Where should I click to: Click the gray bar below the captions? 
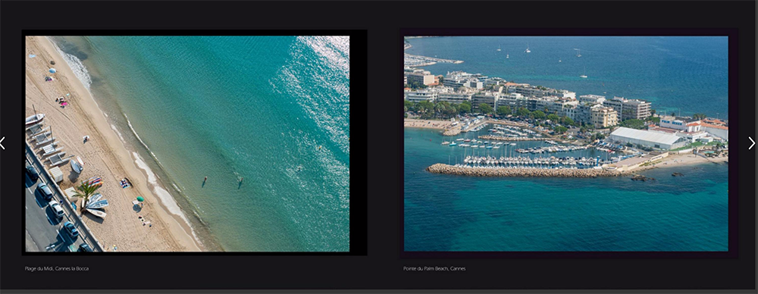(x=379, y=292)
